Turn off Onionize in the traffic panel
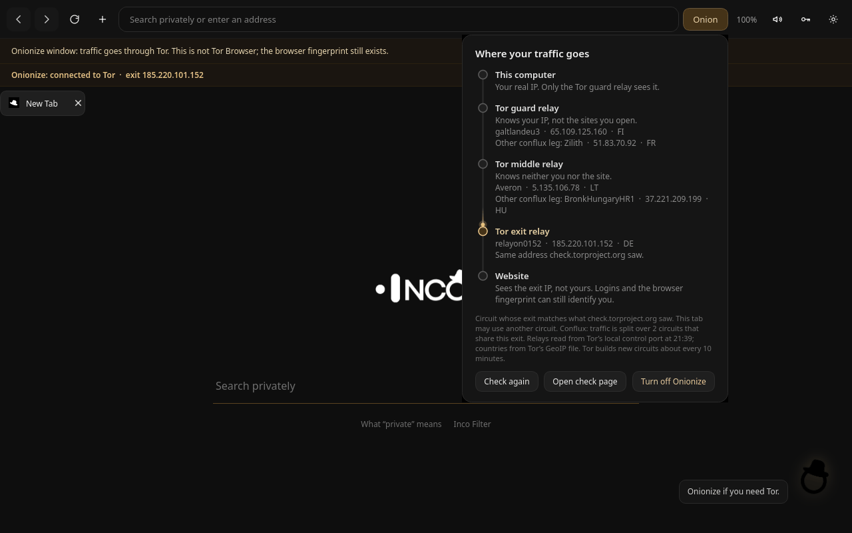 tap(673, 381)
